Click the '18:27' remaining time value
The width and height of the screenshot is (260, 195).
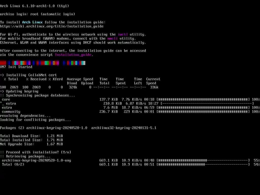click(x=153, y=104)
